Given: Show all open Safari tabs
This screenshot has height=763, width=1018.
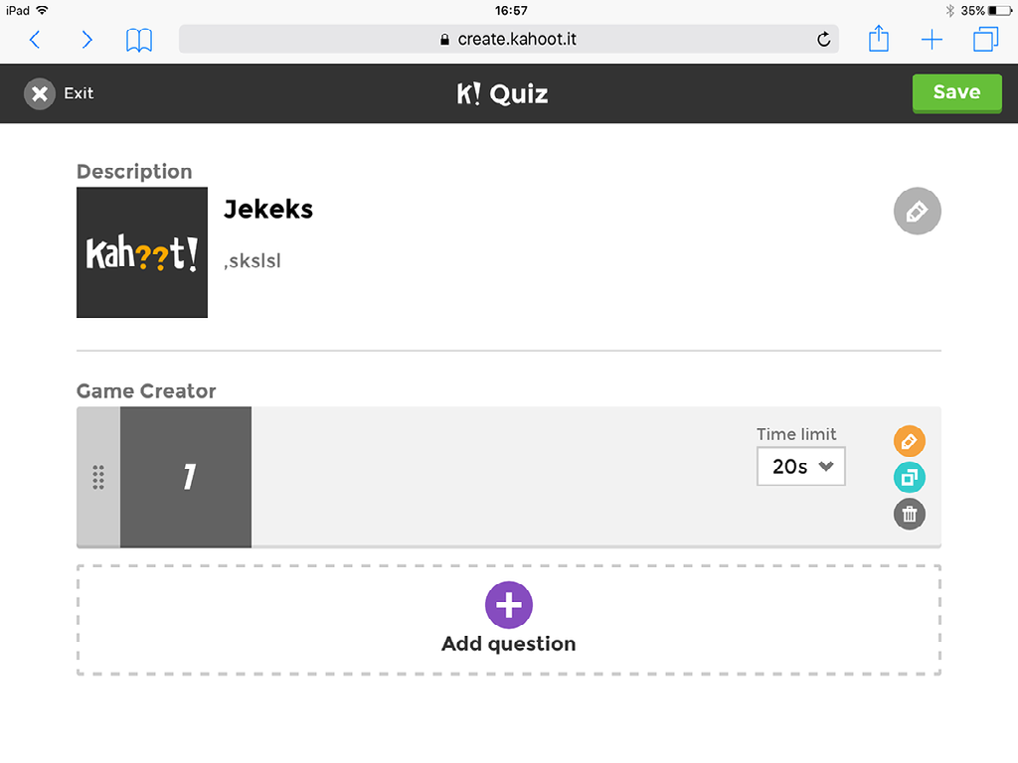Looking at the screenshot, I should tap(984, 40).
